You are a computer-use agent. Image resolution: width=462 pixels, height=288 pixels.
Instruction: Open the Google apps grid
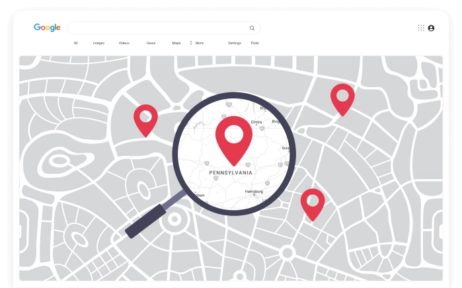click(421, 28)
